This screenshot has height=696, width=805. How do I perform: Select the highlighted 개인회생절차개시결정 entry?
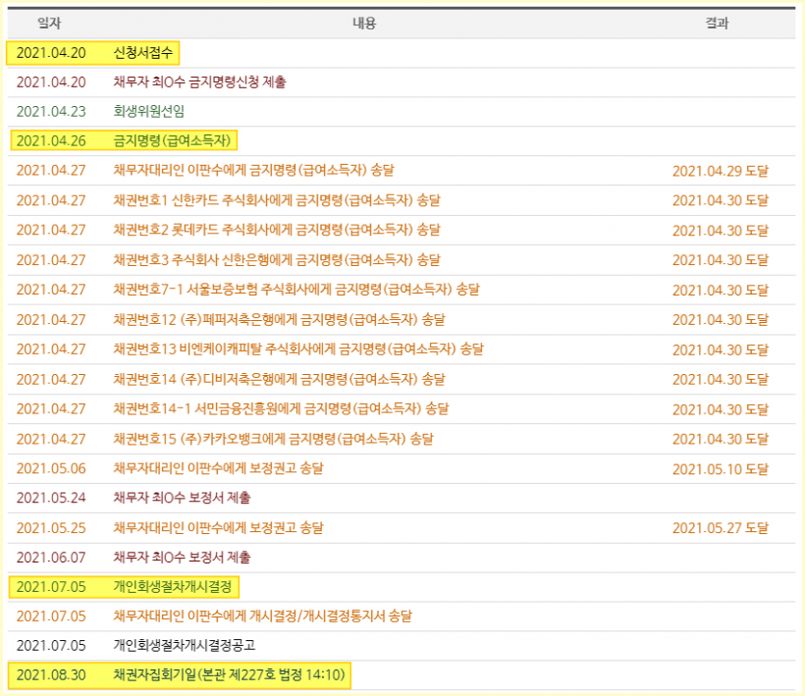tap(173, 587)
